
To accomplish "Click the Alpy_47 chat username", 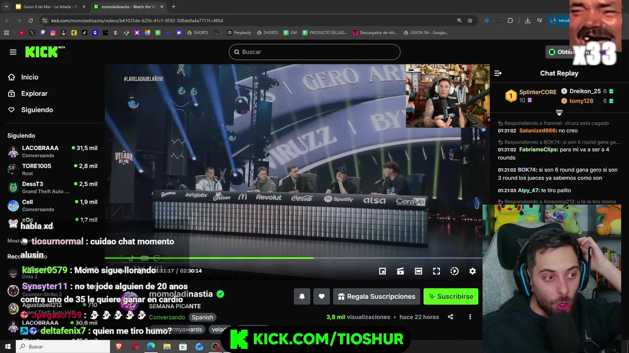I will [528, 190].
